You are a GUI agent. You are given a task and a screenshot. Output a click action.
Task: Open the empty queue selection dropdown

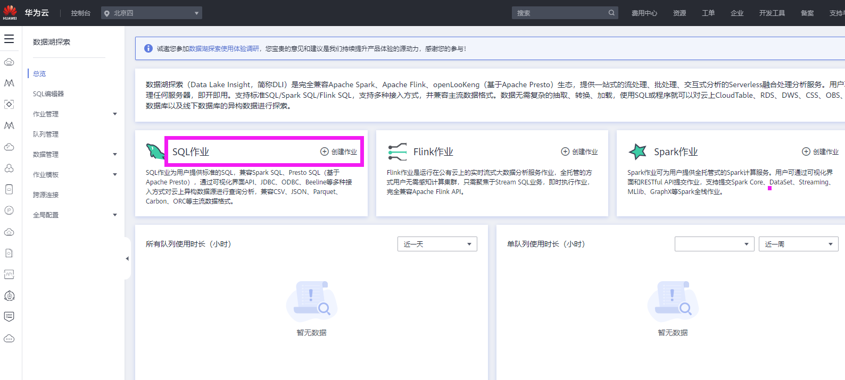(x=714, y=244)
